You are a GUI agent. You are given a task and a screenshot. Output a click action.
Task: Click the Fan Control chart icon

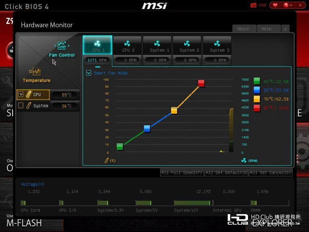click(62, 46)
